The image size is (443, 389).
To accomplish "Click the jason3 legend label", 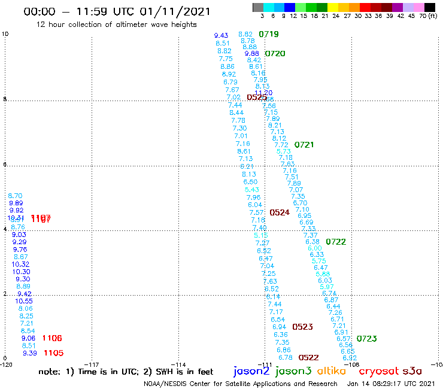I will [x=293, y=372].
